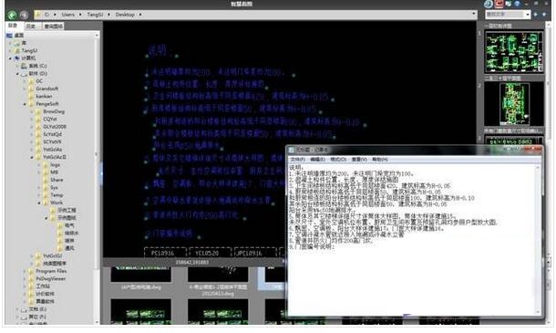Open the second drawing thumbnail in right panel
556x333 pixels.
[514, 104]
